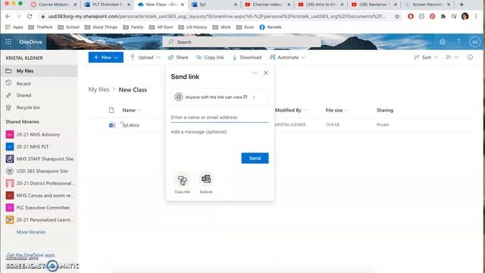
Task: Open the KK account avatar
Action: [474, 42]
